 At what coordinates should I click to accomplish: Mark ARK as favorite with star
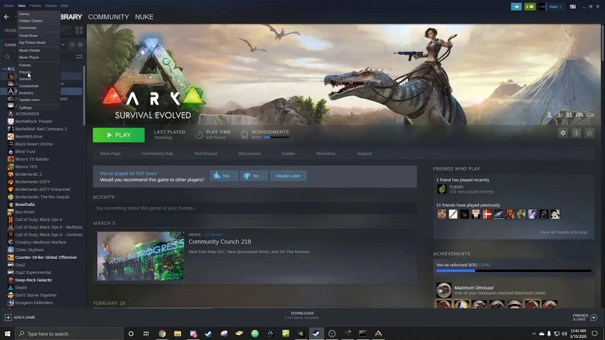(589, 133)
